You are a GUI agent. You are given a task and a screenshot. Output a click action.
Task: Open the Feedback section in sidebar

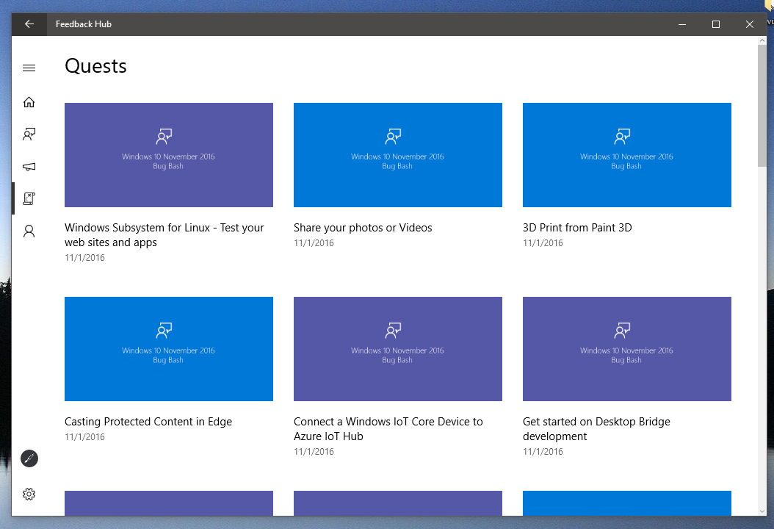click(29, 134)
